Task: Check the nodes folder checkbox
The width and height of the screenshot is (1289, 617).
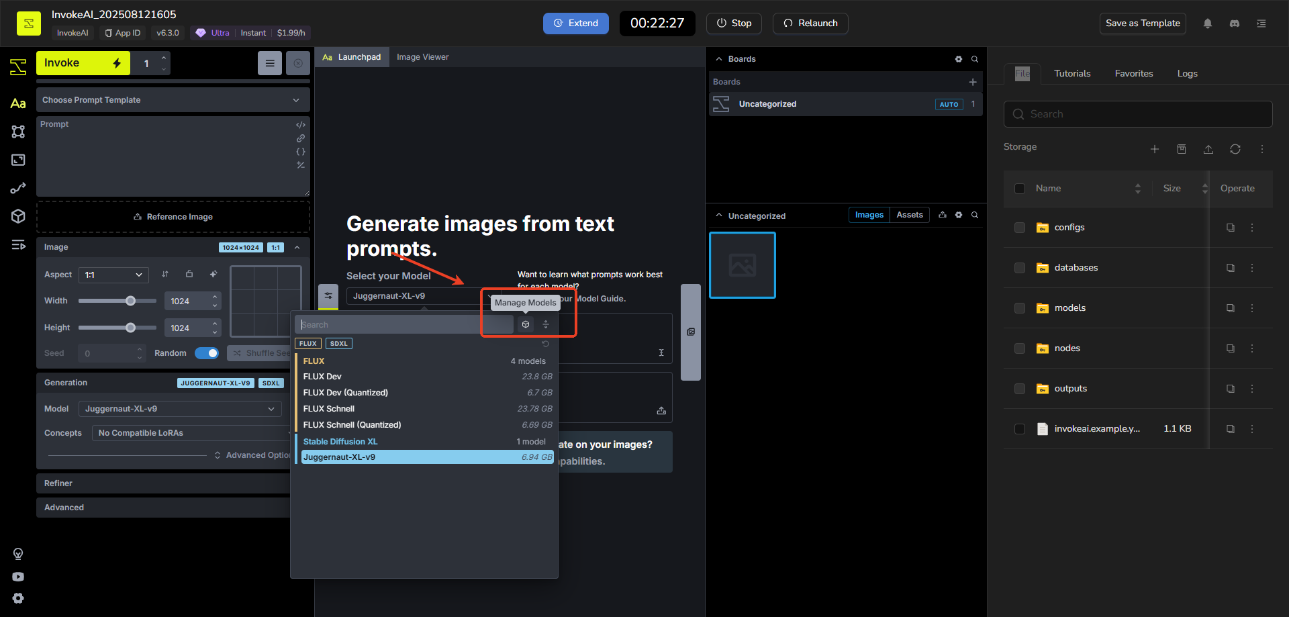Action: [1020, 348]
